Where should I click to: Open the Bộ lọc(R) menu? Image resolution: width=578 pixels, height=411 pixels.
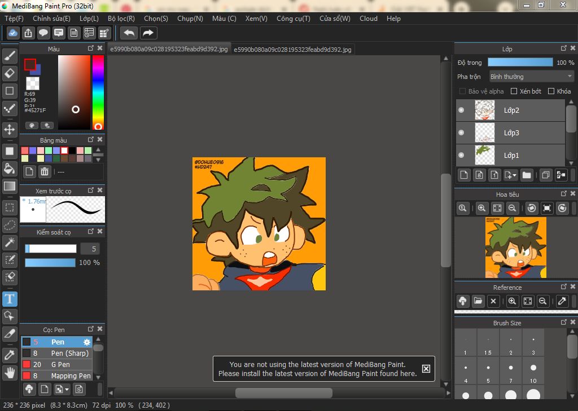coord(121,19)
